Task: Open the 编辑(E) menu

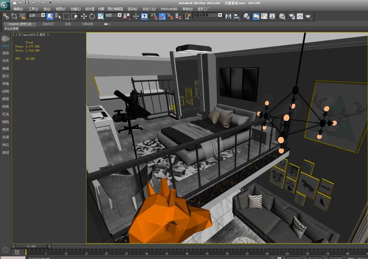Action: point(18,9)
